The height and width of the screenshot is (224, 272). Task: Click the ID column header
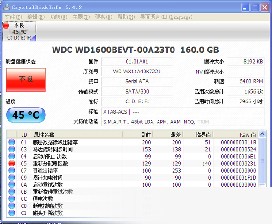point(24,135)
